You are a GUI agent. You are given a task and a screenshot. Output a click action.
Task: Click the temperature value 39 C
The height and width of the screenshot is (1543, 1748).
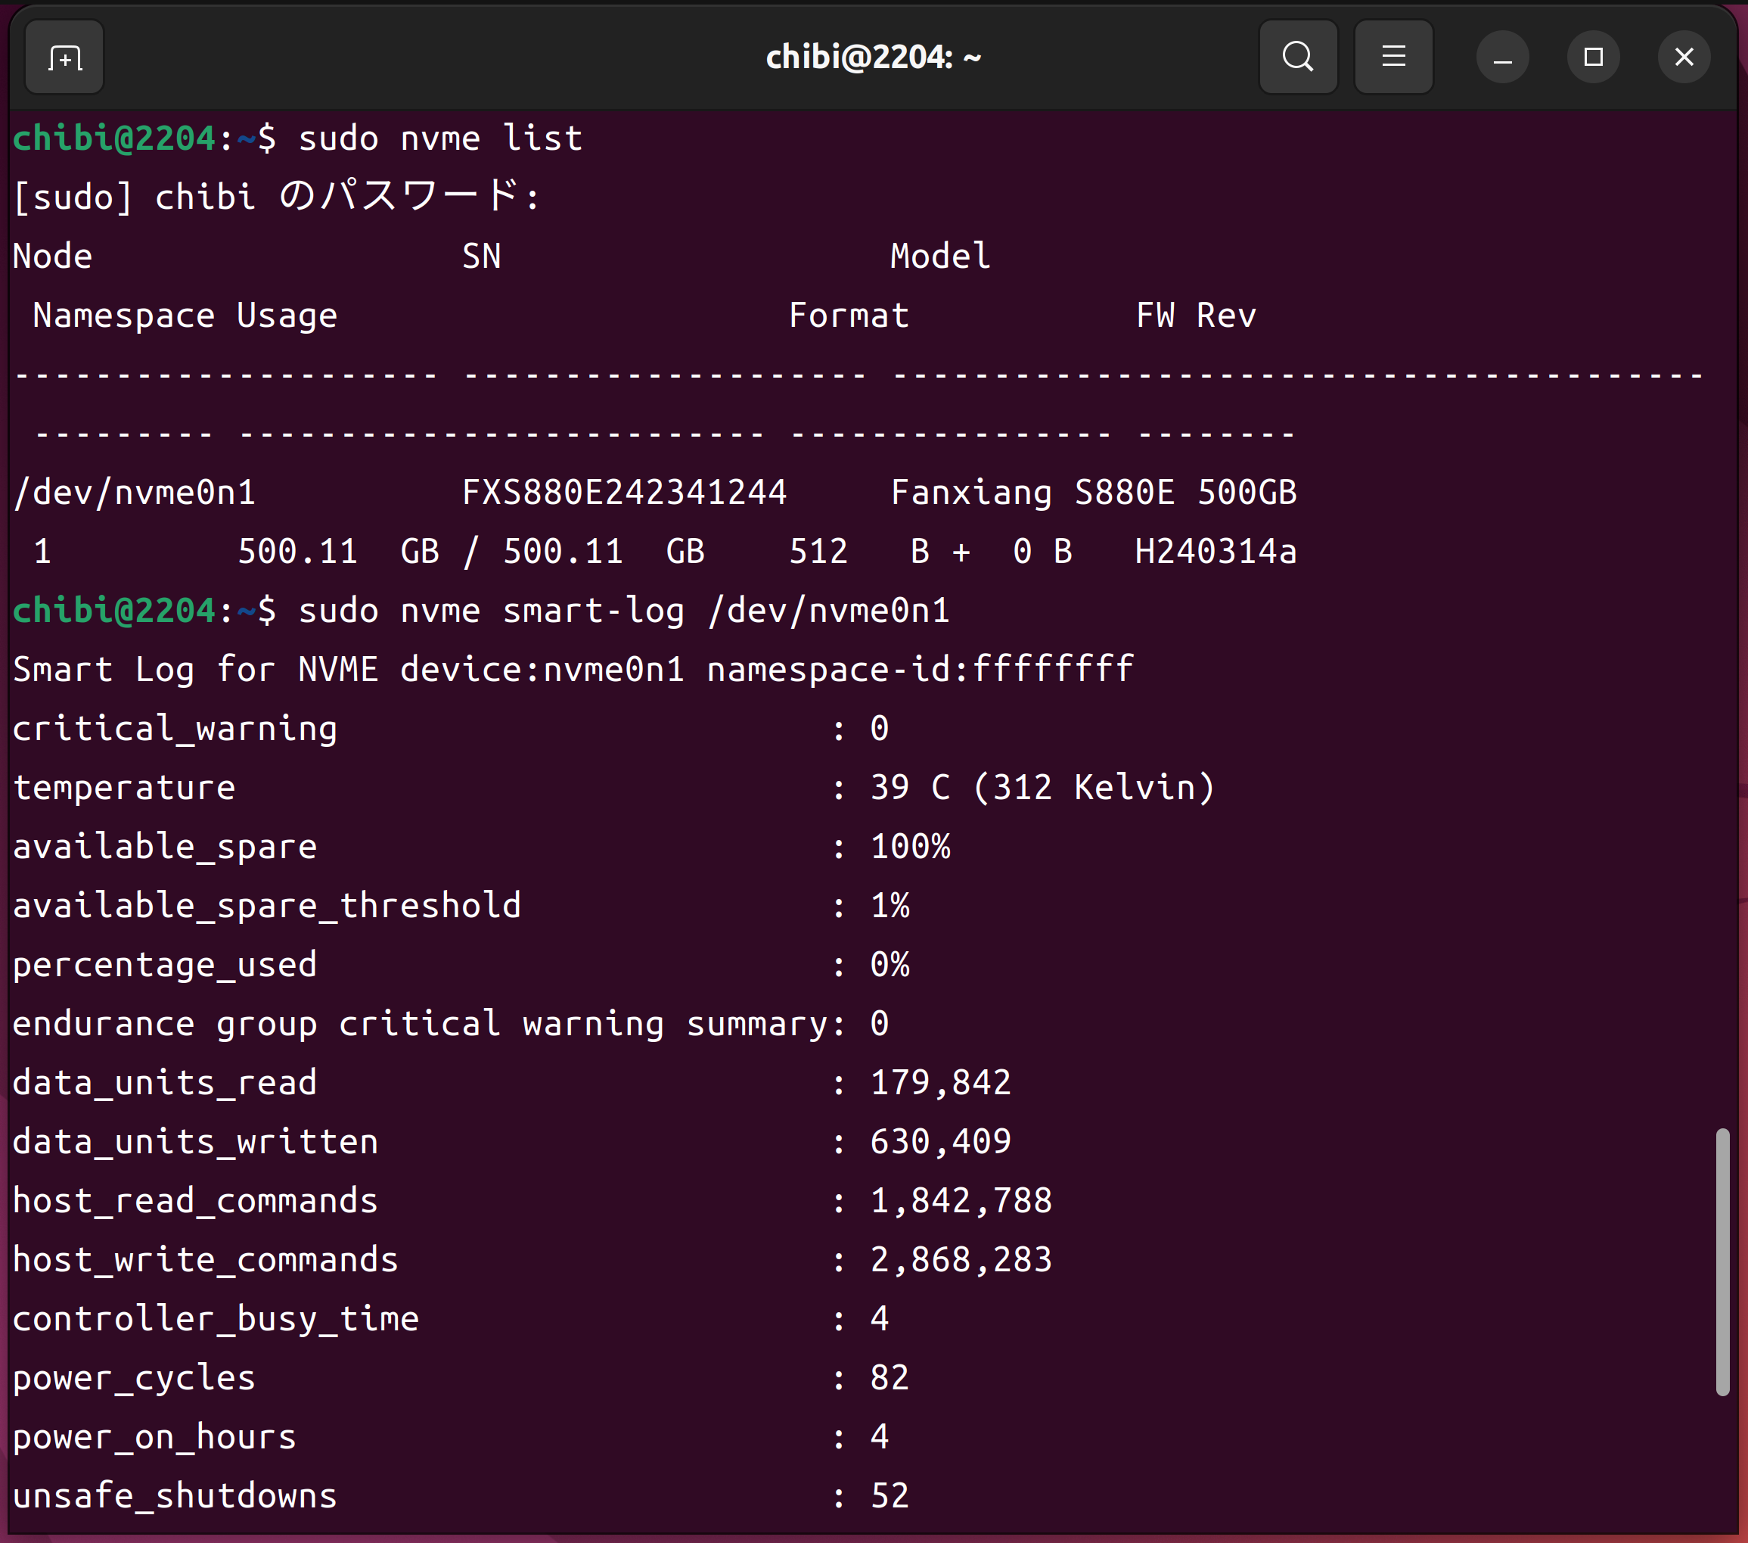point(909,787)
